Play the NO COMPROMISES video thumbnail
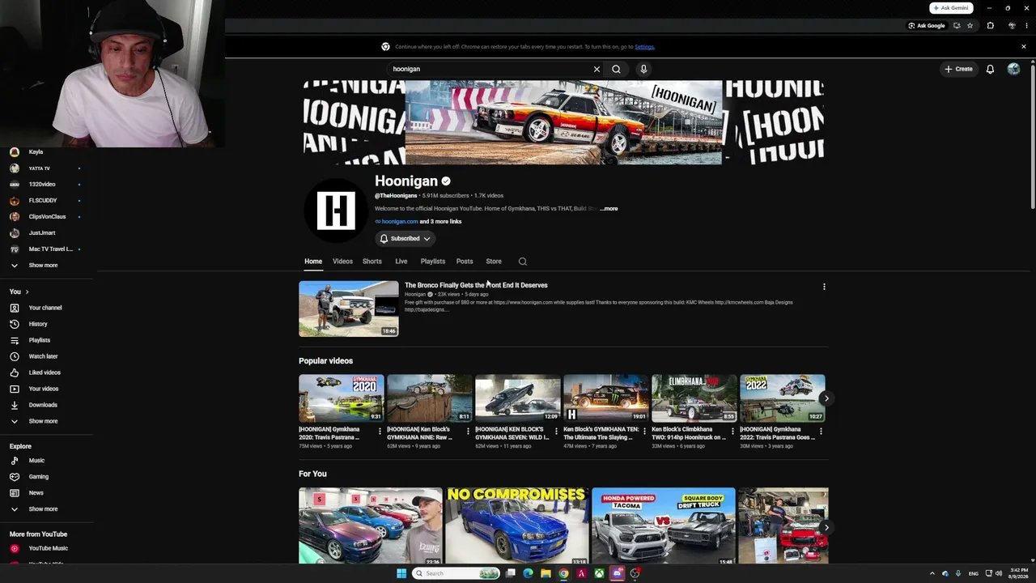Screen dimensions: 1036x583 [517, 526]
